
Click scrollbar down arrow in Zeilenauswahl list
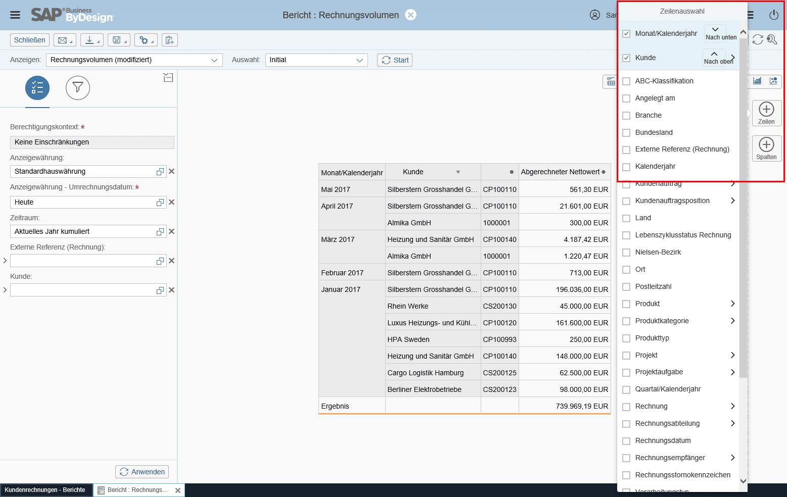coord(743,481)
